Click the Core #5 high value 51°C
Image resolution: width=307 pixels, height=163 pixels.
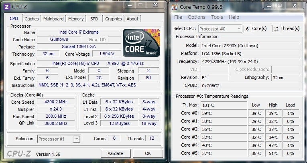273,153
